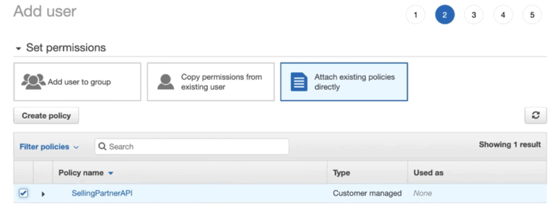Select Add user to group option
Image resolution: width=558 pixels, height=212 pixels.
click(77, 82)
